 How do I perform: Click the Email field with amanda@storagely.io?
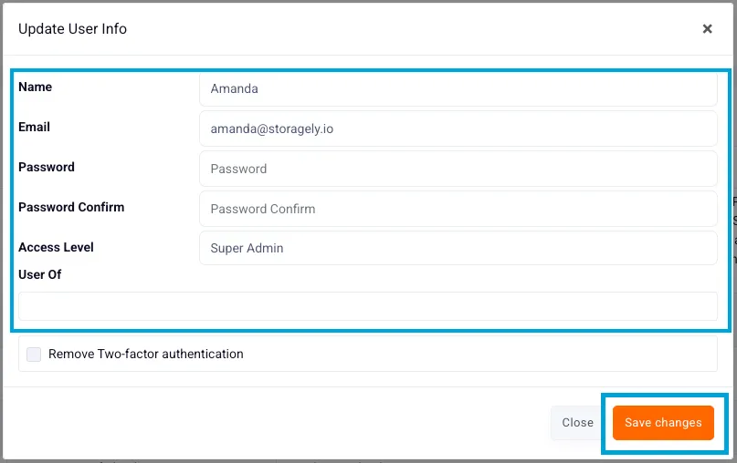pyautogui.click(x=458, y=129)
